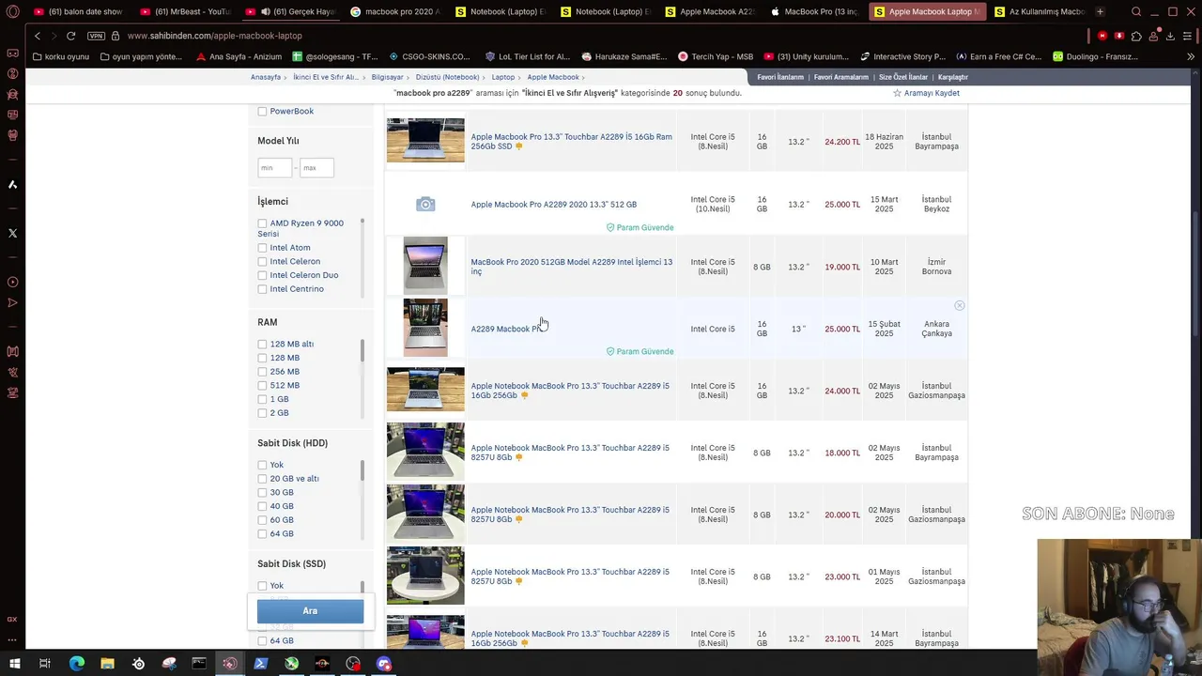
Task: Click the Sabit Disk (HDD) list scrollbar
Action: (x=362, y=499)
